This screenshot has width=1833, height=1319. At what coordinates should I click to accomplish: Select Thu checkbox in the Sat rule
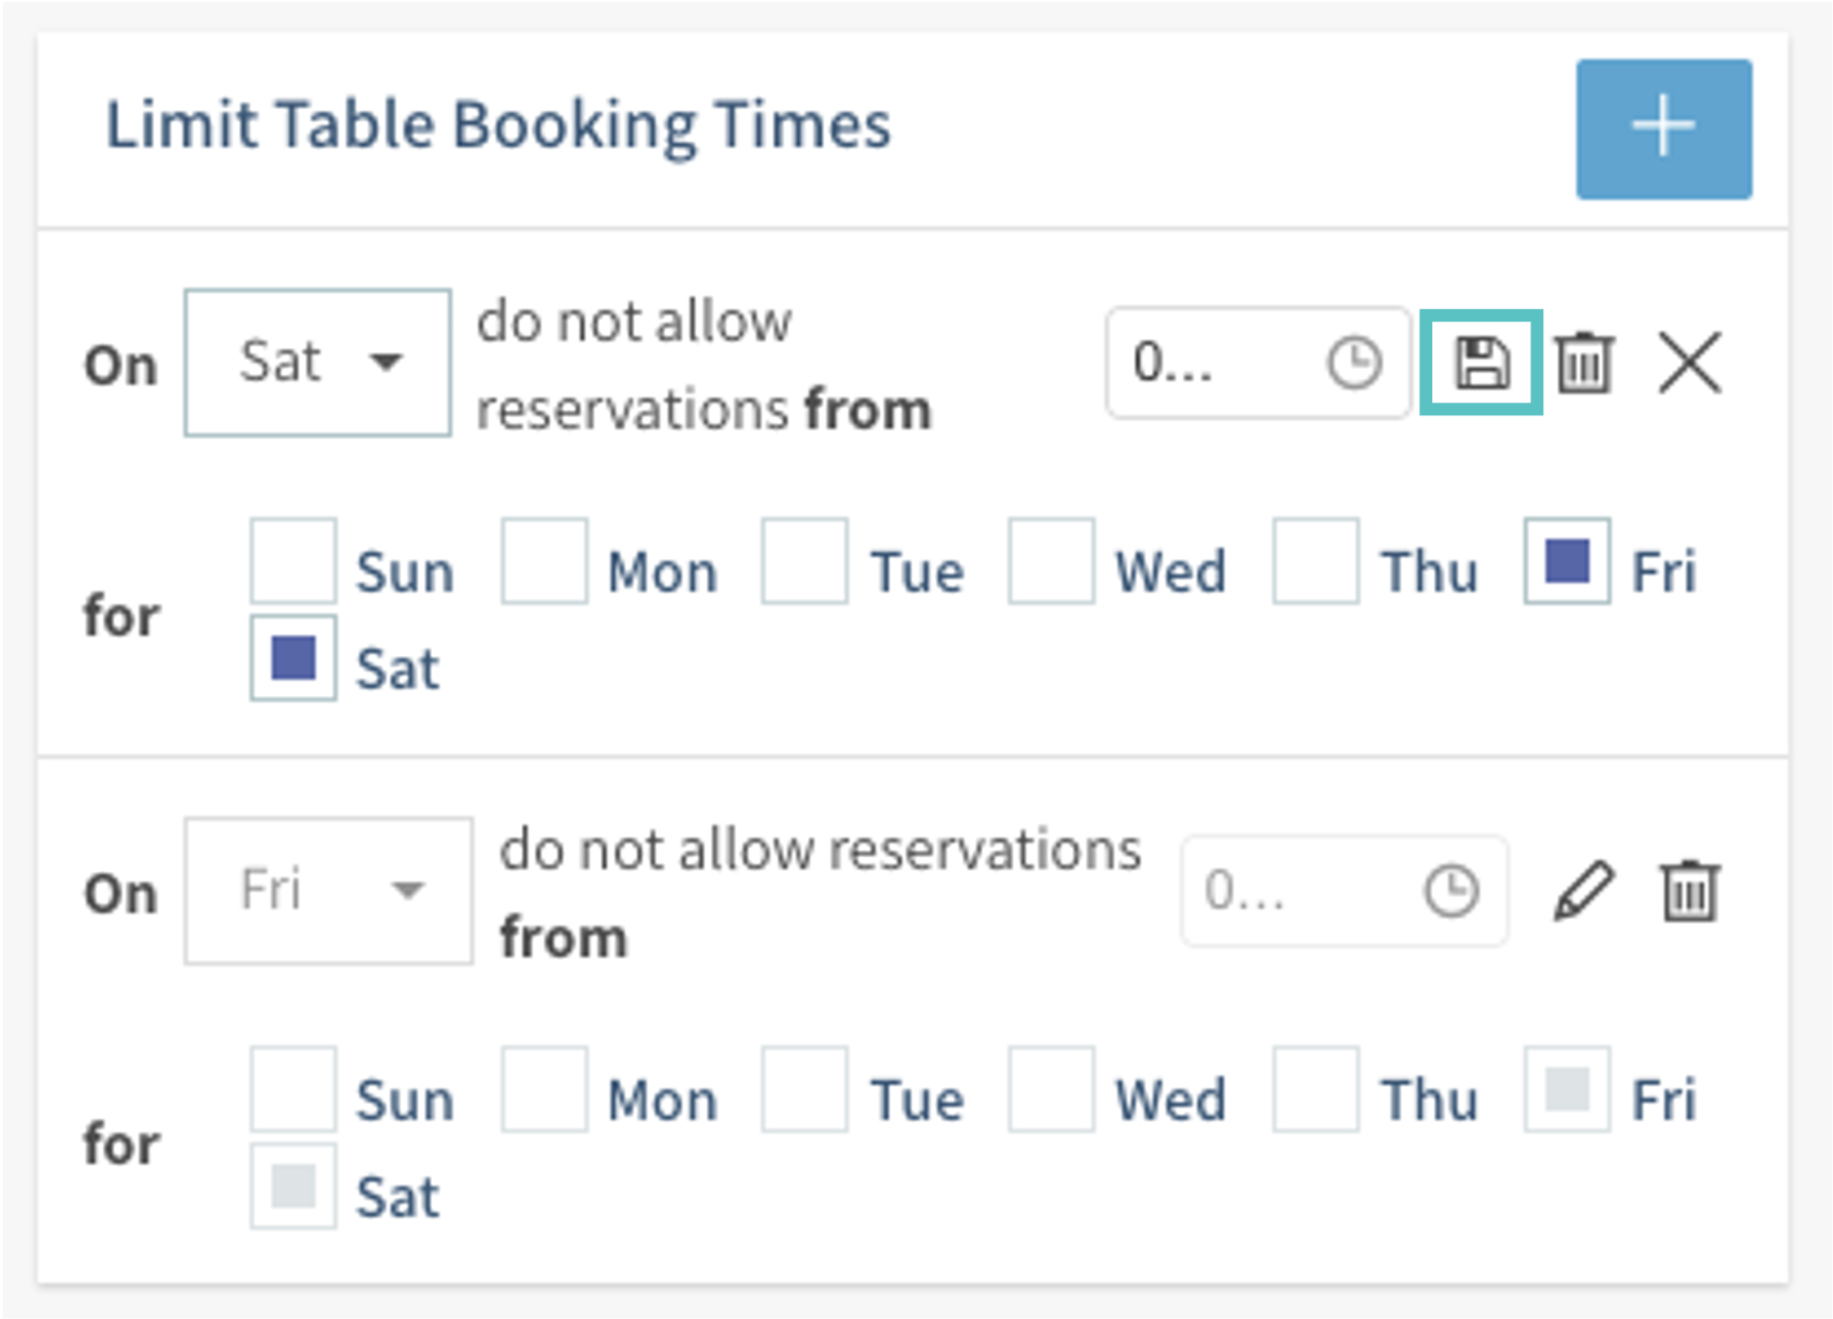pos(1316,561)
